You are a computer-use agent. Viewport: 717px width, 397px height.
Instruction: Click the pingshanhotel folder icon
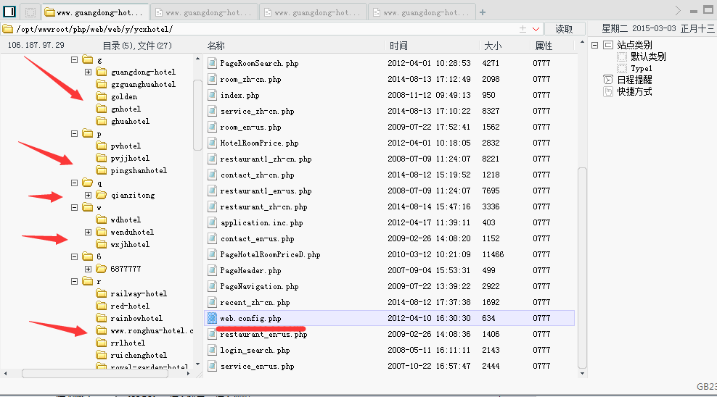[x=102, y=170]
